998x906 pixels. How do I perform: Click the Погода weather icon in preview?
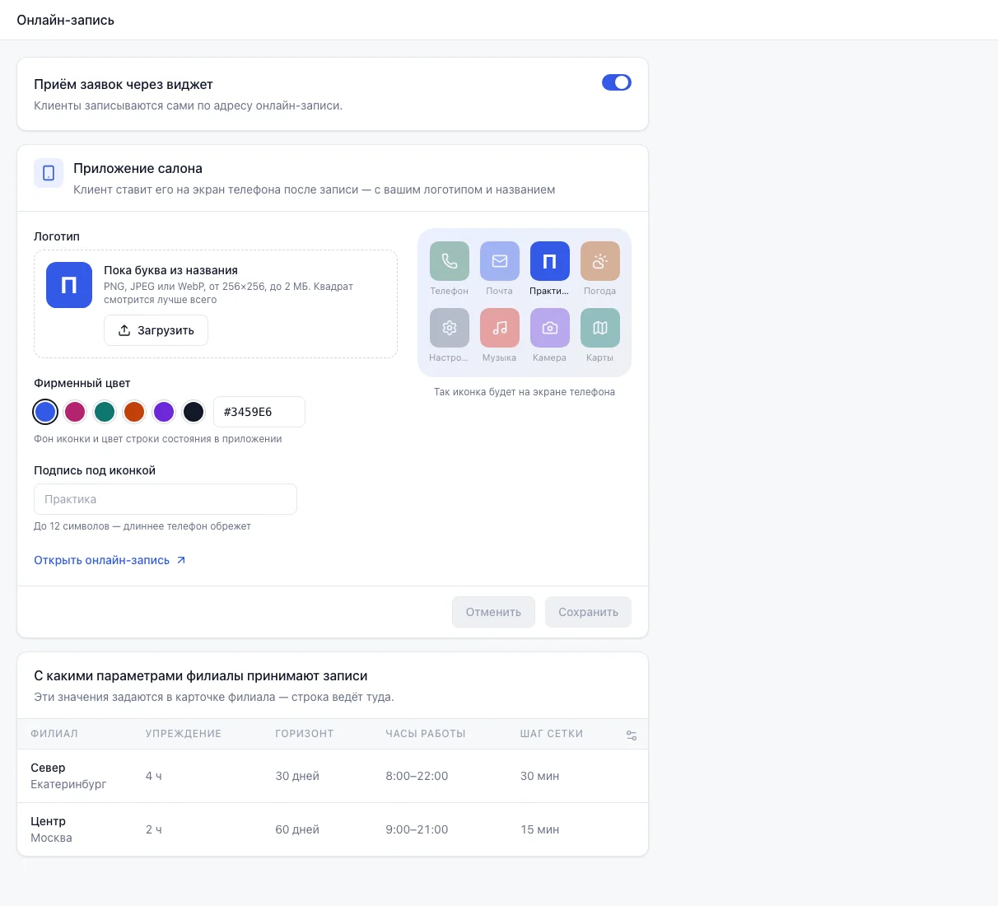[x=600, y=261]
